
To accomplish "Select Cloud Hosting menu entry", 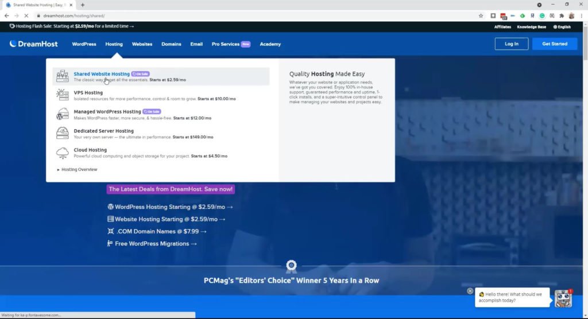I will pos(161,153).
